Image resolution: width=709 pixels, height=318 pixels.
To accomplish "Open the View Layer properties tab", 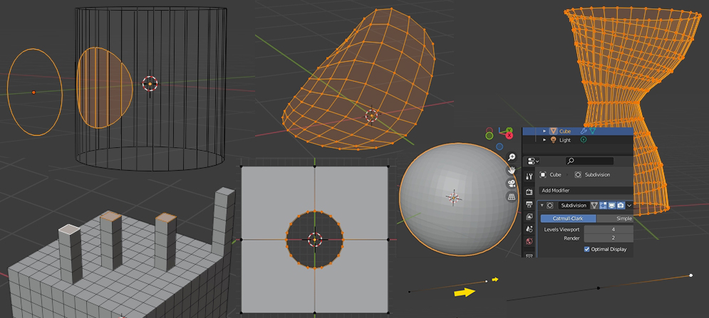I will [529, 217].
